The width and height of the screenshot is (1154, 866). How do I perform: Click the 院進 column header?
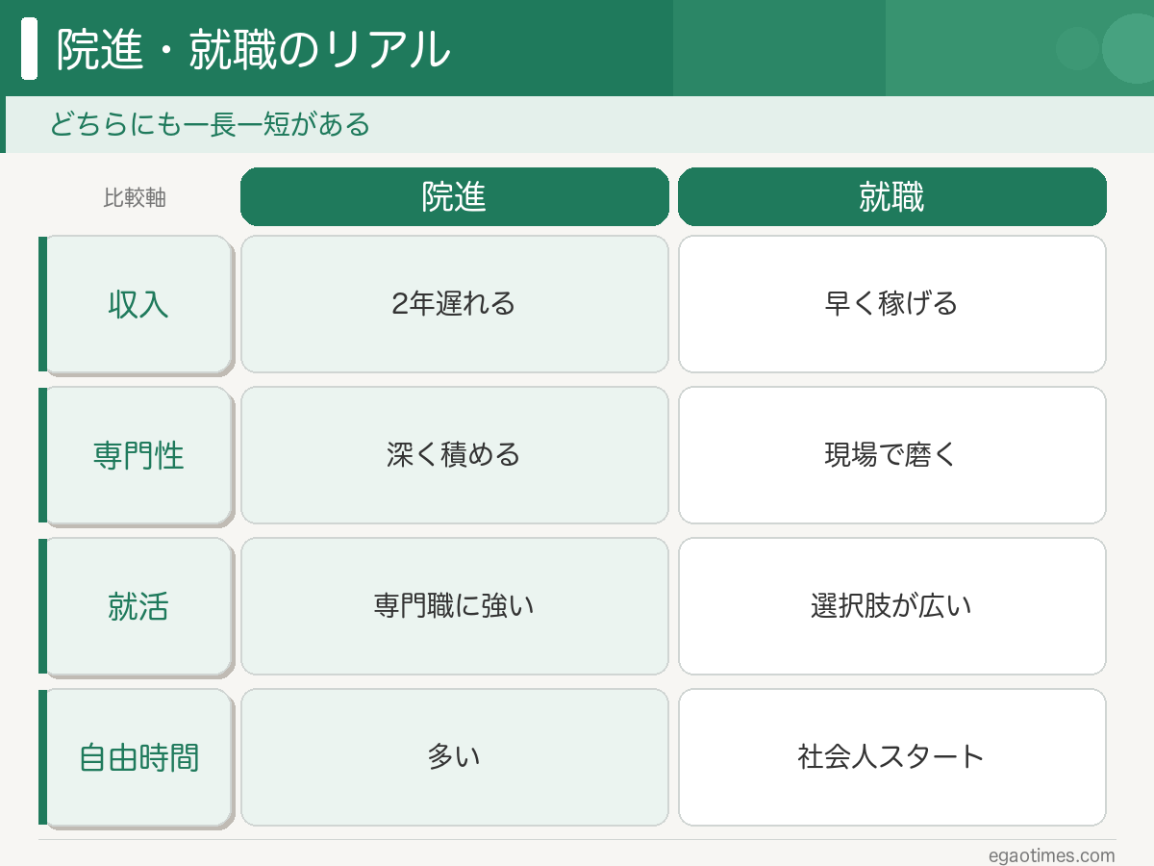click(454, 197)
